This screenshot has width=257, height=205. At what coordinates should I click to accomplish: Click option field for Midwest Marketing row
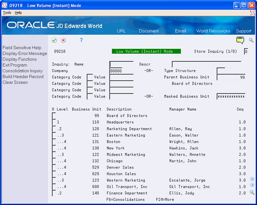pos(54,155)
